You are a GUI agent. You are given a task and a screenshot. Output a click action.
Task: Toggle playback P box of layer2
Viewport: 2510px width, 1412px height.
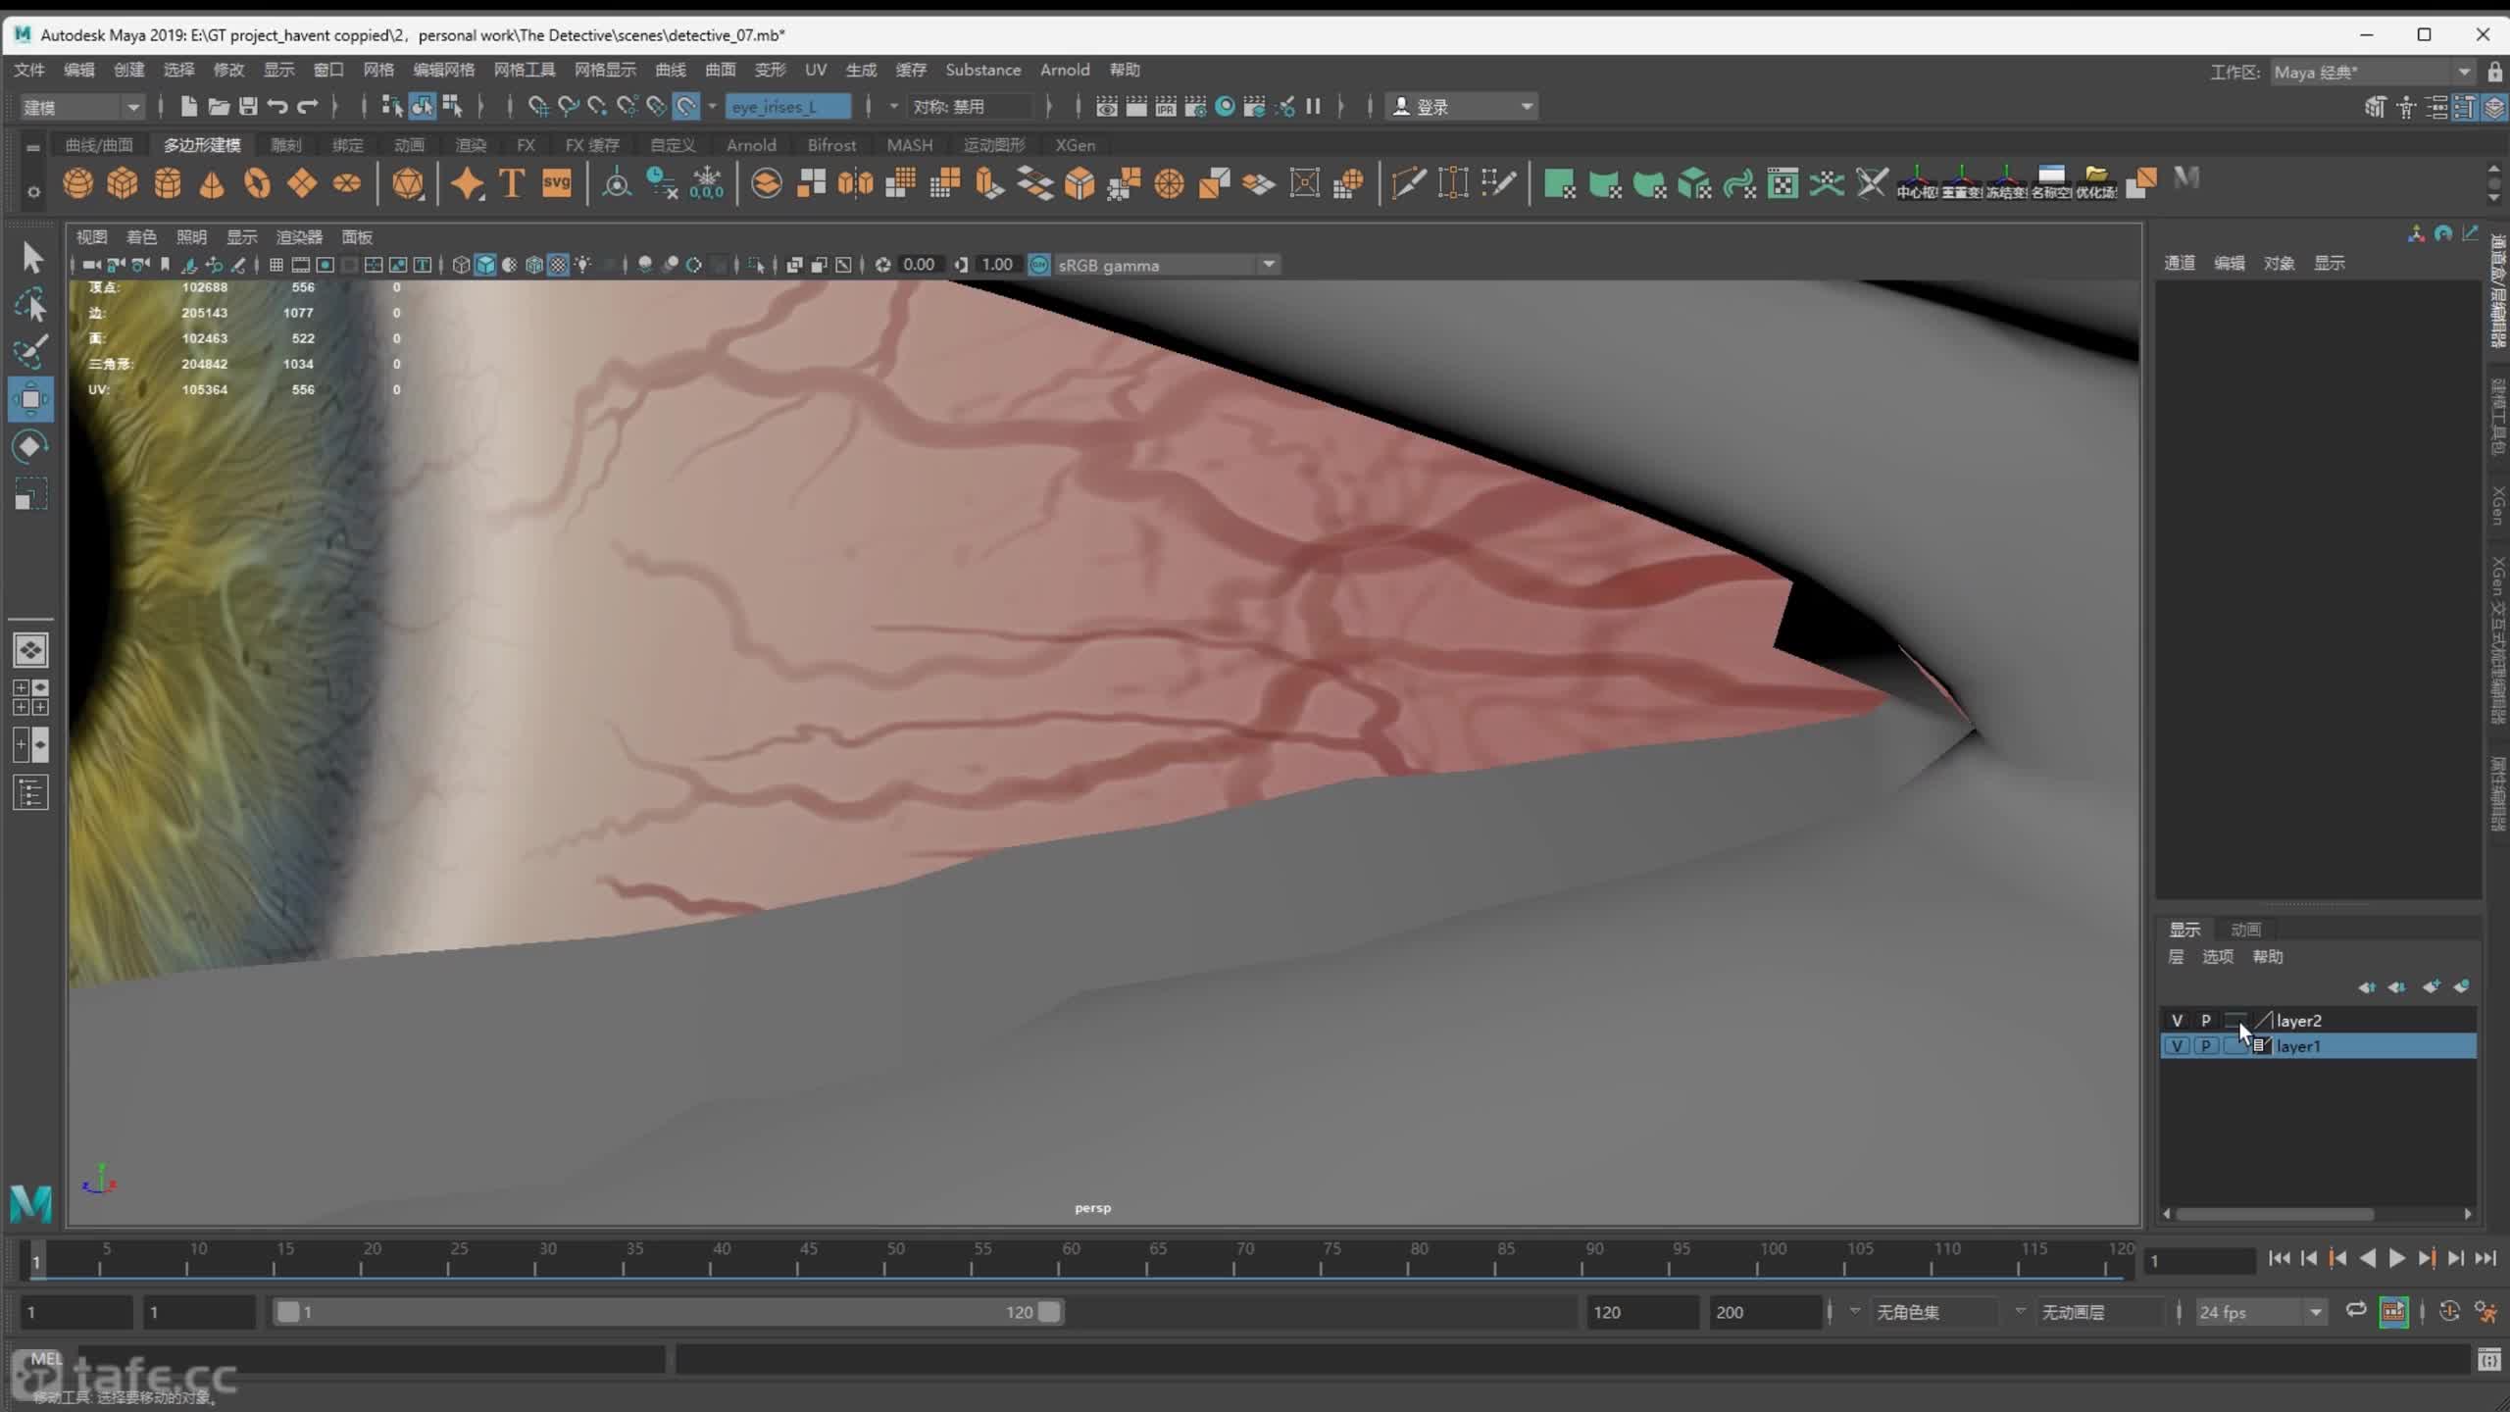(2206, 1020)
